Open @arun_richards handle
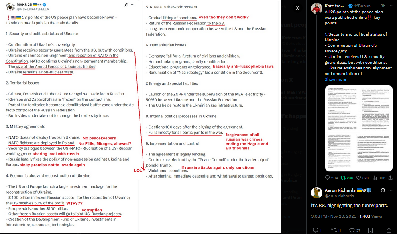 [x=339, y=196]
